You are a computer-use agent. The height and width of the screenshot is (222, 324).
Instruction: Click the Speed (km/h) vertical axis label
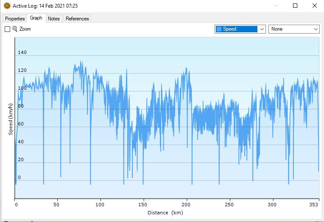click(x=11, y=118)
